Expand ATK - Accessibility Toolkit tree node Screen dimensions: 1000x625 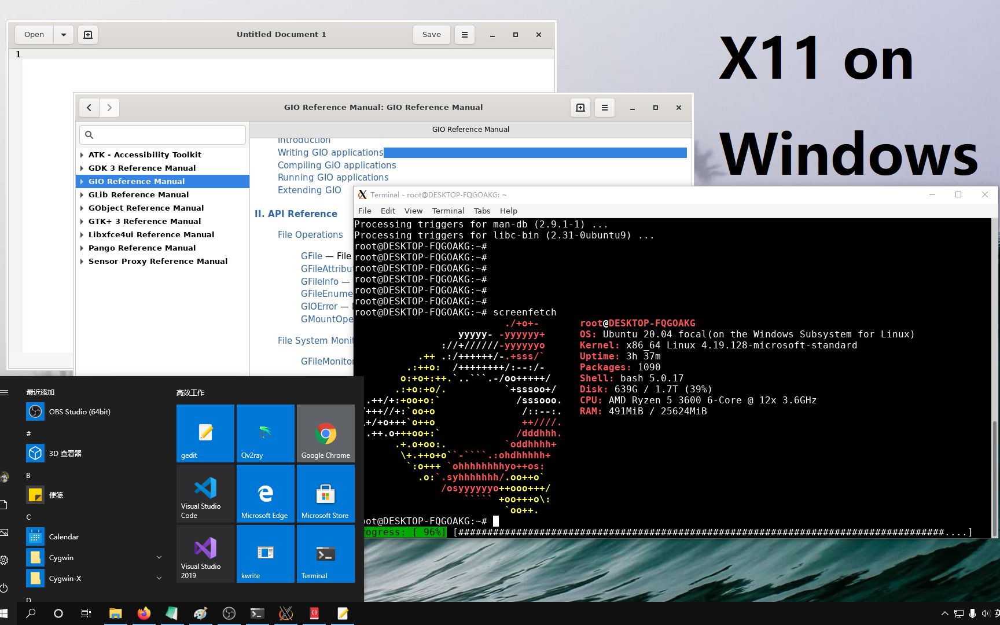(82, 155)
